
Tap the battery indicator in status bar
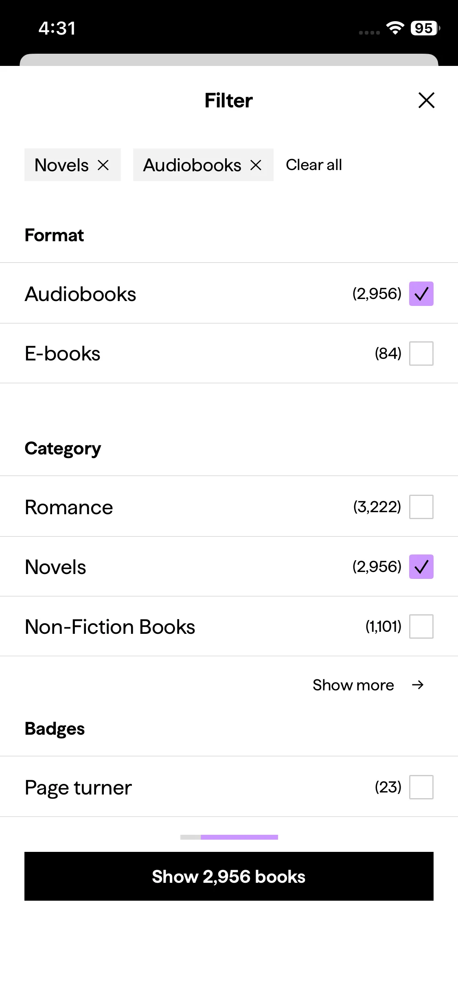point(425,28)
